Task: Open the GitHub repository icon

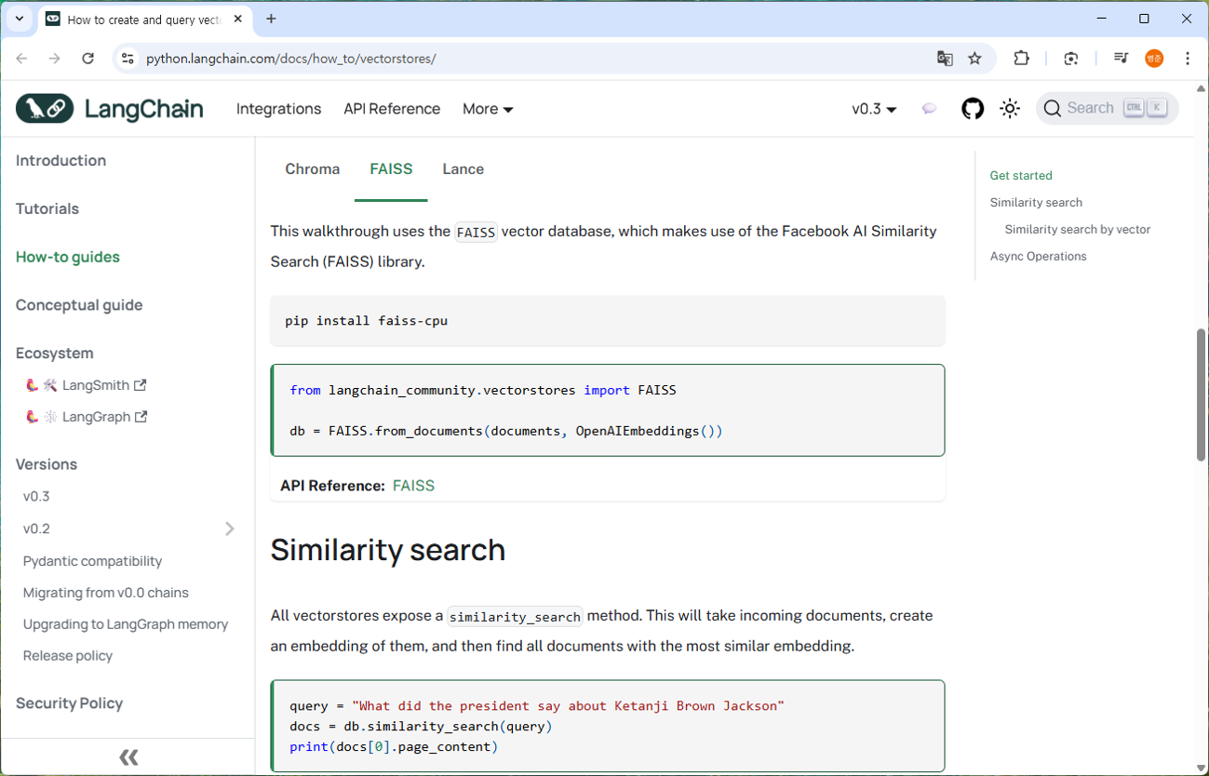Action: [973, 109]
